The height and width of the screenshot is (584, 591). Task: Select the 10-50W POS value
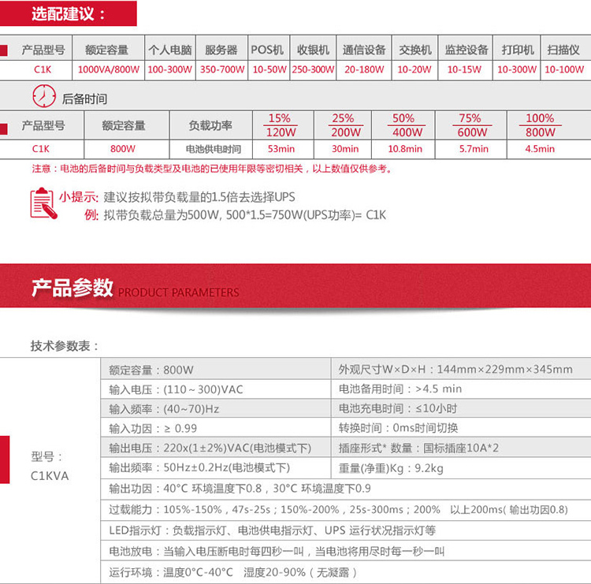tap(269, 69)
